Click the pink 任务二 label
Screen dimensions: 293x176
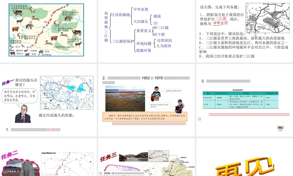[10, 155]
